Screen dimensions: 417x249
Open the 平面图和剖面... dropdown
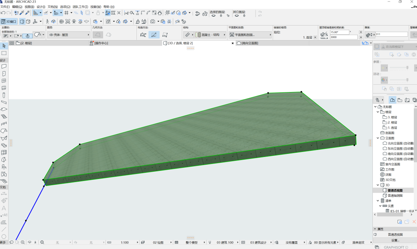(x=250, y=35)
